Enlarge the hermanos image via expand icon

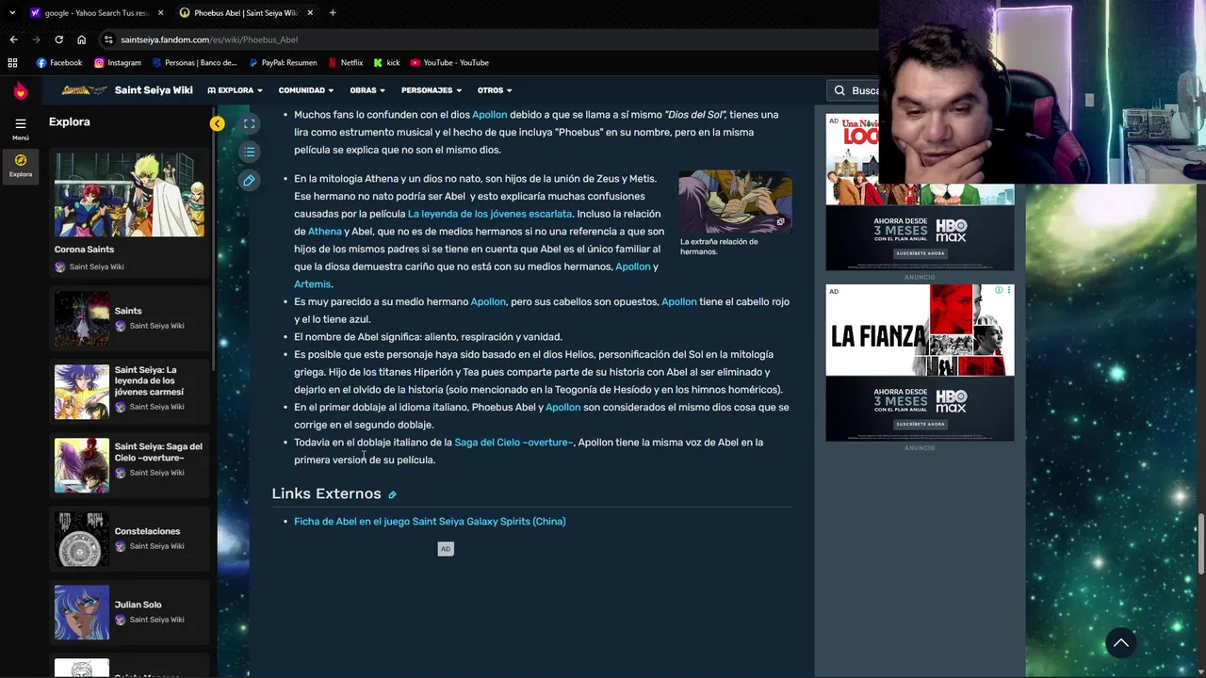[x=780, y=222]
